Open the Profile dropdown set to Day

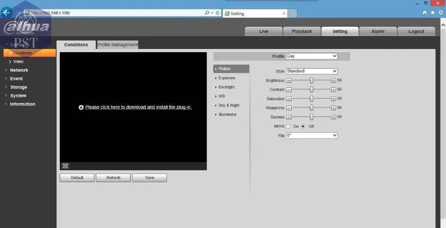(x=311, y=56)
